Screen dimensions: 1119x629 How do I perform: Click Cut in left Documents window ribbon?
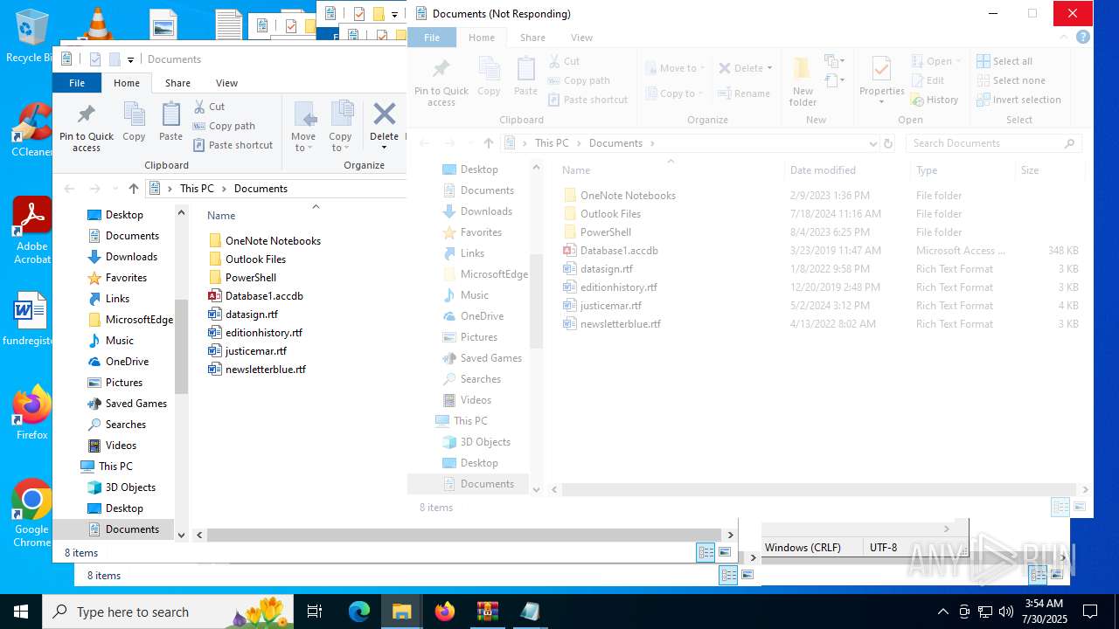click(209, 106)
